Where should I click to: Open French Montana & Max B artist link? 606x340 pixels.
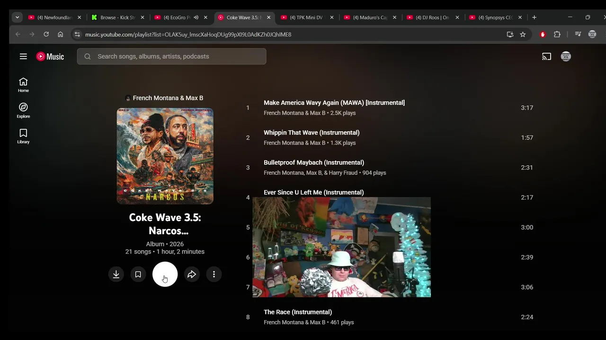tap(168, 98)
